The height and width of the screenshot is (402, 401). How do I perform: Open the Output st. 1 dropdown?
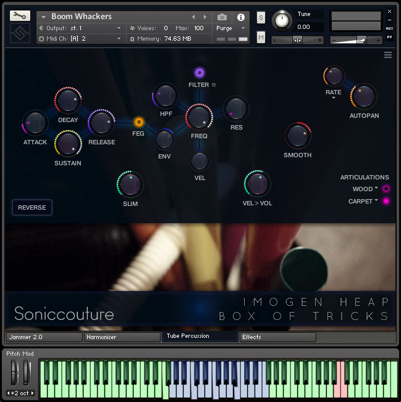[x=80, y=28]
